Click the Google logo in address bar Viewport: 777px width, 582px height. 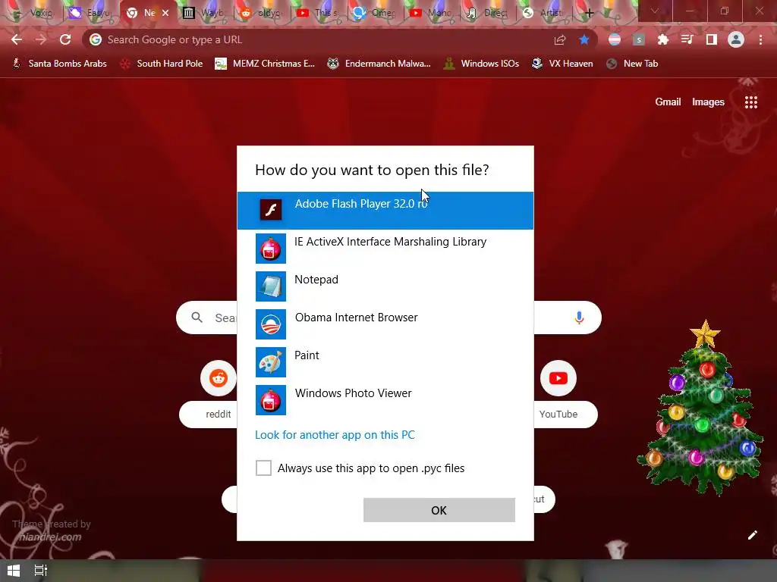pos(96,39)
